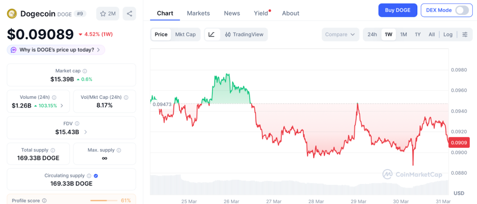Expand Volume (24h) details chevron
Viewport: 477px width, 204px height.
click(x=62, y=106)
